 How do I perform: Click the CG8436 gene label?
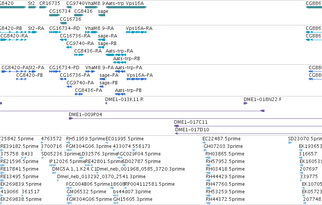(83, 11)
